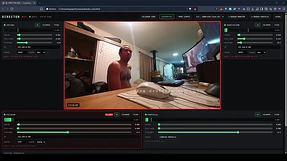Click the Celular port number field
The width and height of the screenshot is (287, 161).
22,142
